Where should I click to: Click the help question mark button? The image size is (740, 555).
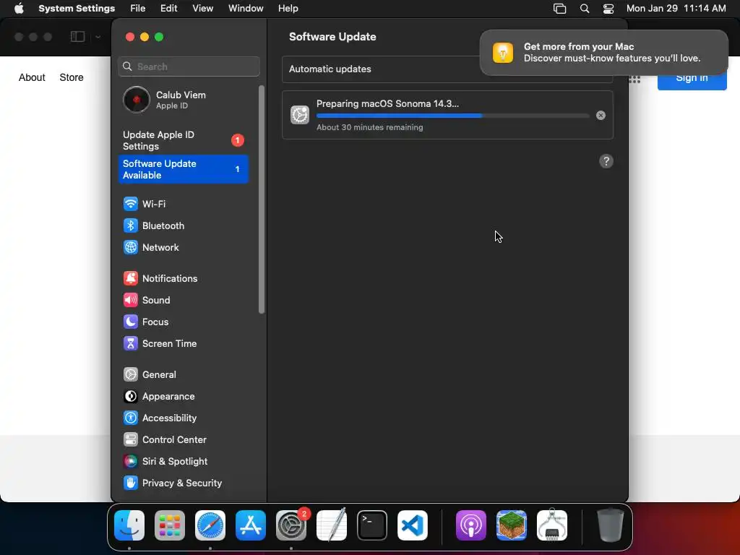(606, 161)
